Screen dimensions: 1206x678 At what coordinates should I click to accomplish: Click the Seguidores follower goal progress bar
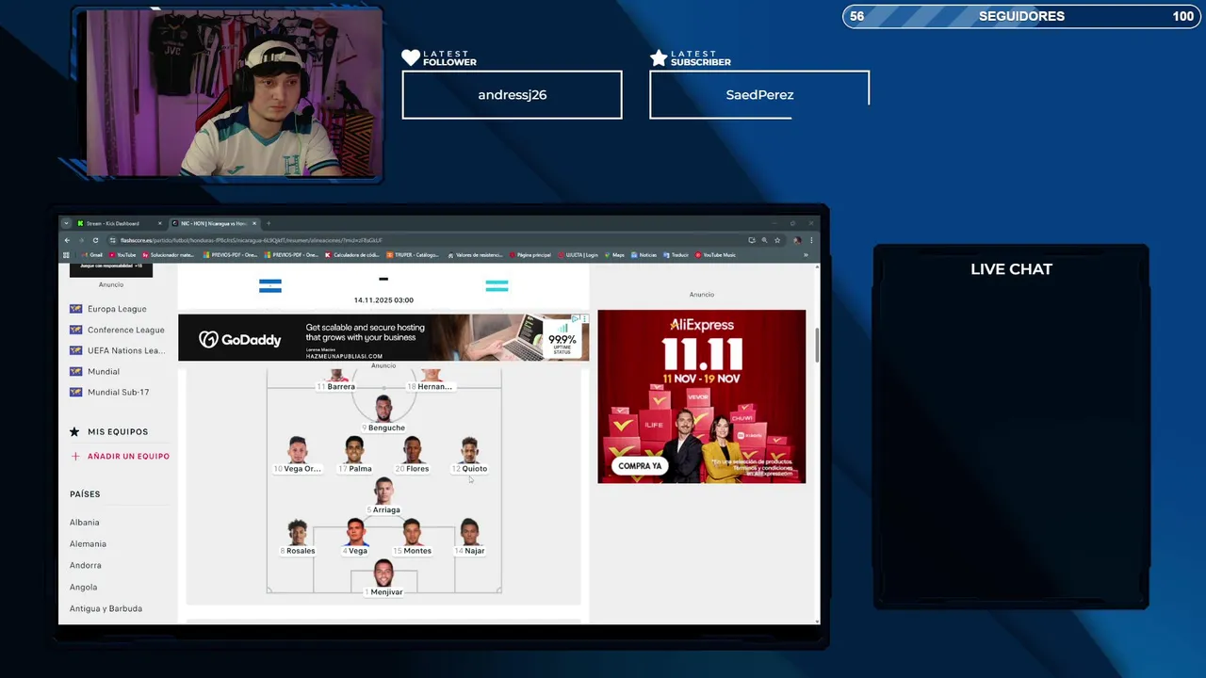click(1021, 16)
